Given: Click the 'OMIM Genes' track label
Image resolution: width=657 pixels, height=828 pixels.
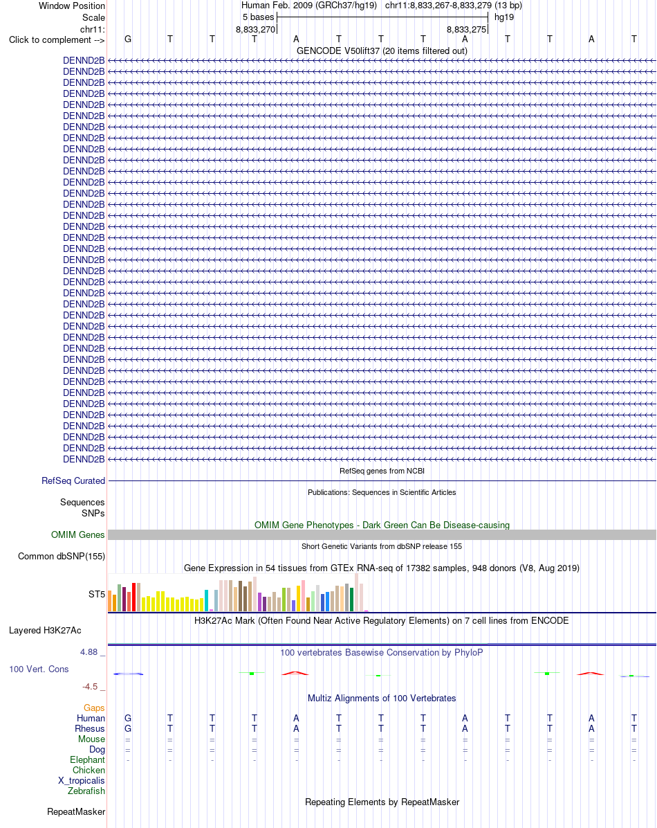Looking at the screenshot, I should coord(77,535).
